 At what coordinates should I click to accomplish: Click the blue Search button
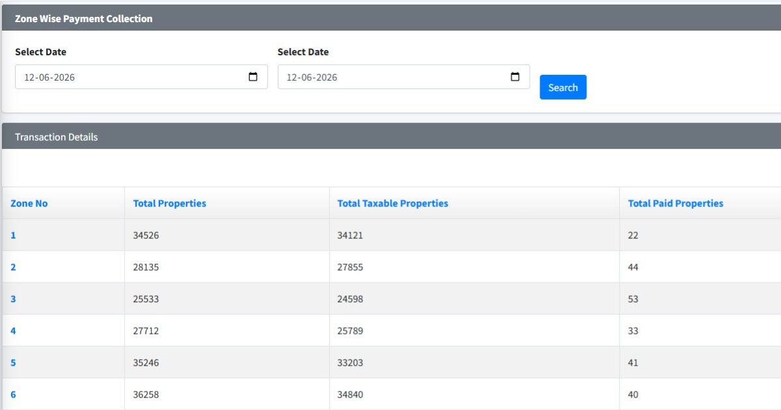pyautogui.click(x=563, y=87)
